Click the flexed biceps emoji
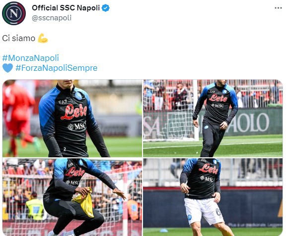The image size is (289, 236). tap(43, 38)
